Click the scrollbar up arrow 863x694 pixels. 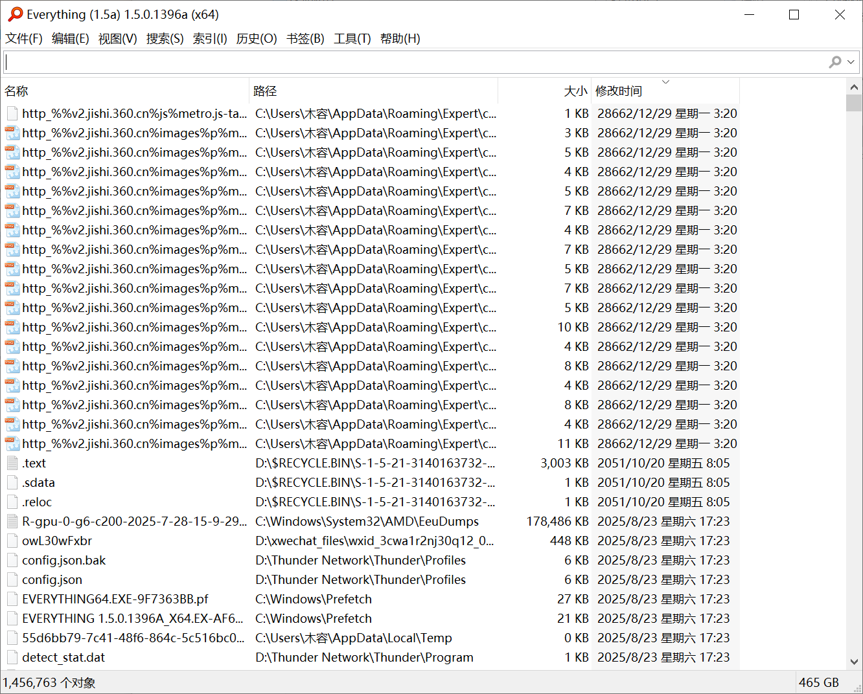[854, 86]
